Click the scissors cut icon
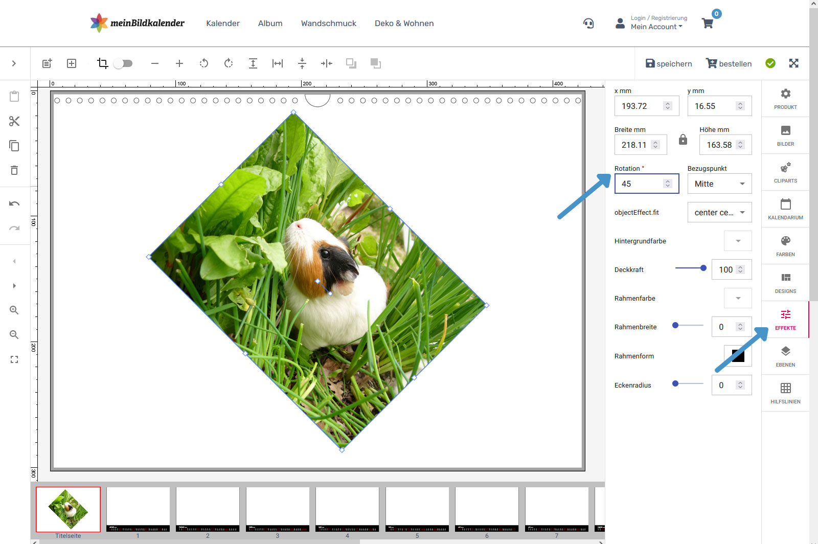Viewport: 818px width, 544px height. (x=14, y=121)
